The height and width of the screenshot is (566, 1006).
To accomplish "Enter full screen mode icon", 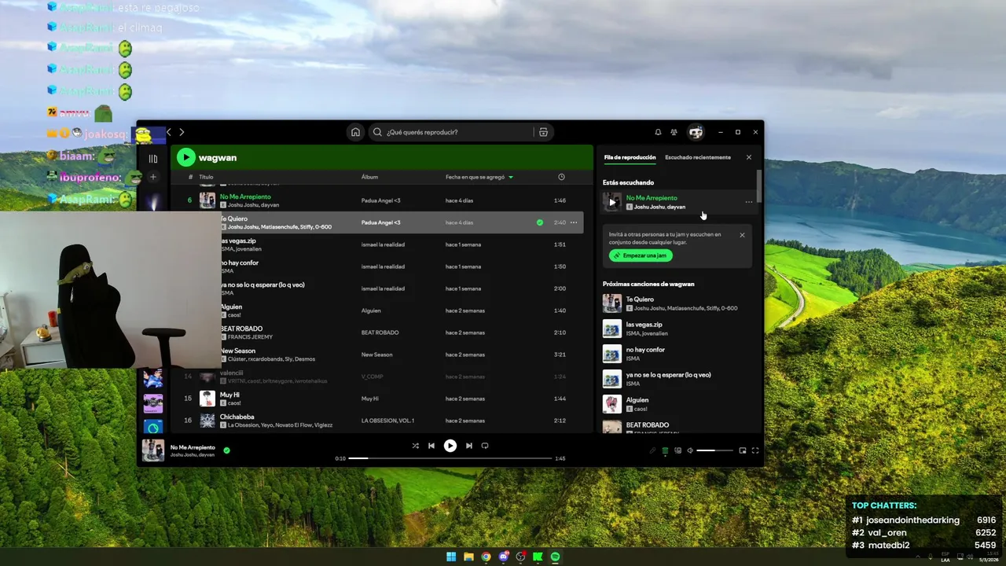I will [x=755, y=450].
